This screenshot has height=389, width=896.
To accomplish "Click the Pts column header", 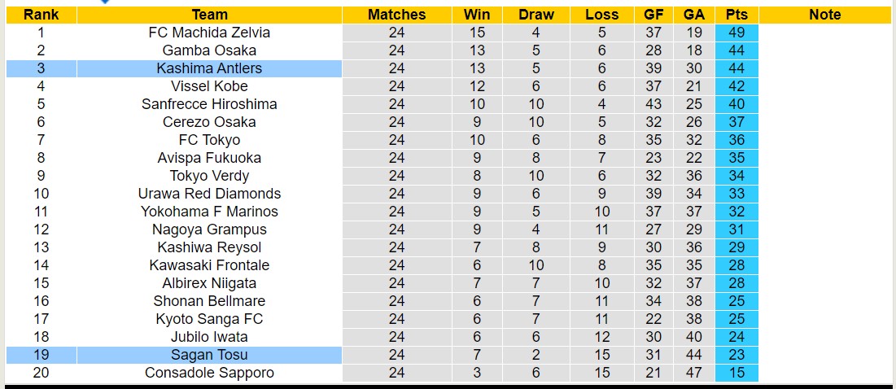I will coord(736,15).
